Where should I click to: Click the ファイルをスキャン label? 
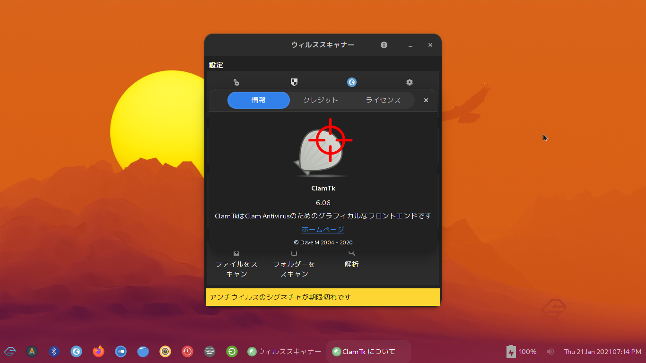[x=236, y=269]
